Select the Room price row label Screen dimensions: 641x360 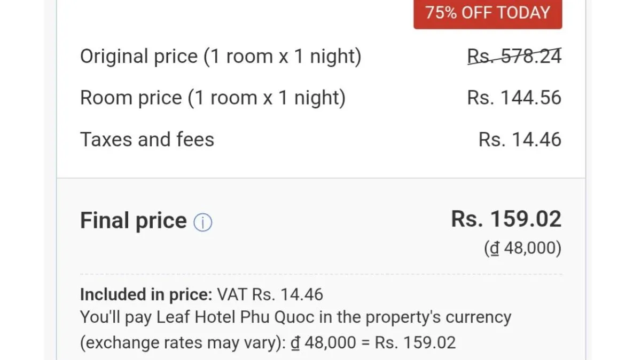pyautogui.click(x=213, y=98)
